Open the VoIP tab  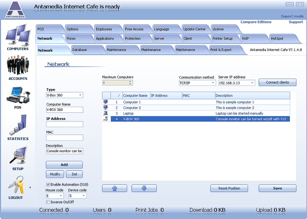(253, 38)
